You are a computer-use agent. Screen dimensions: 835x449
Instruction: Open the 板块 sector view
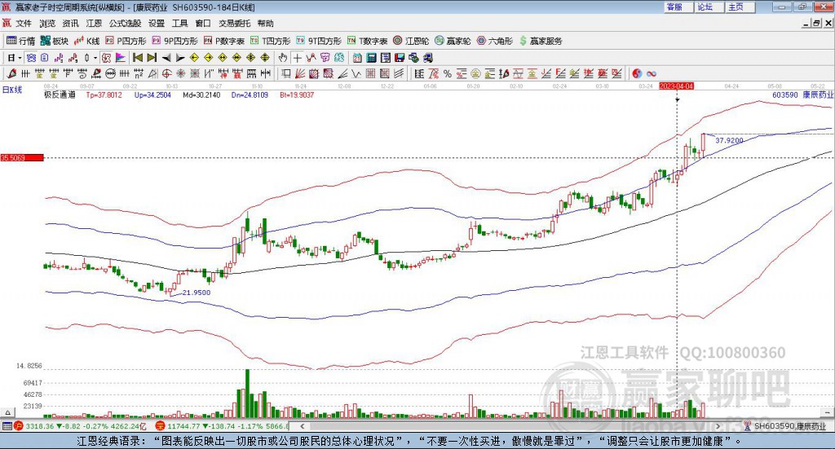coord(54,41)
